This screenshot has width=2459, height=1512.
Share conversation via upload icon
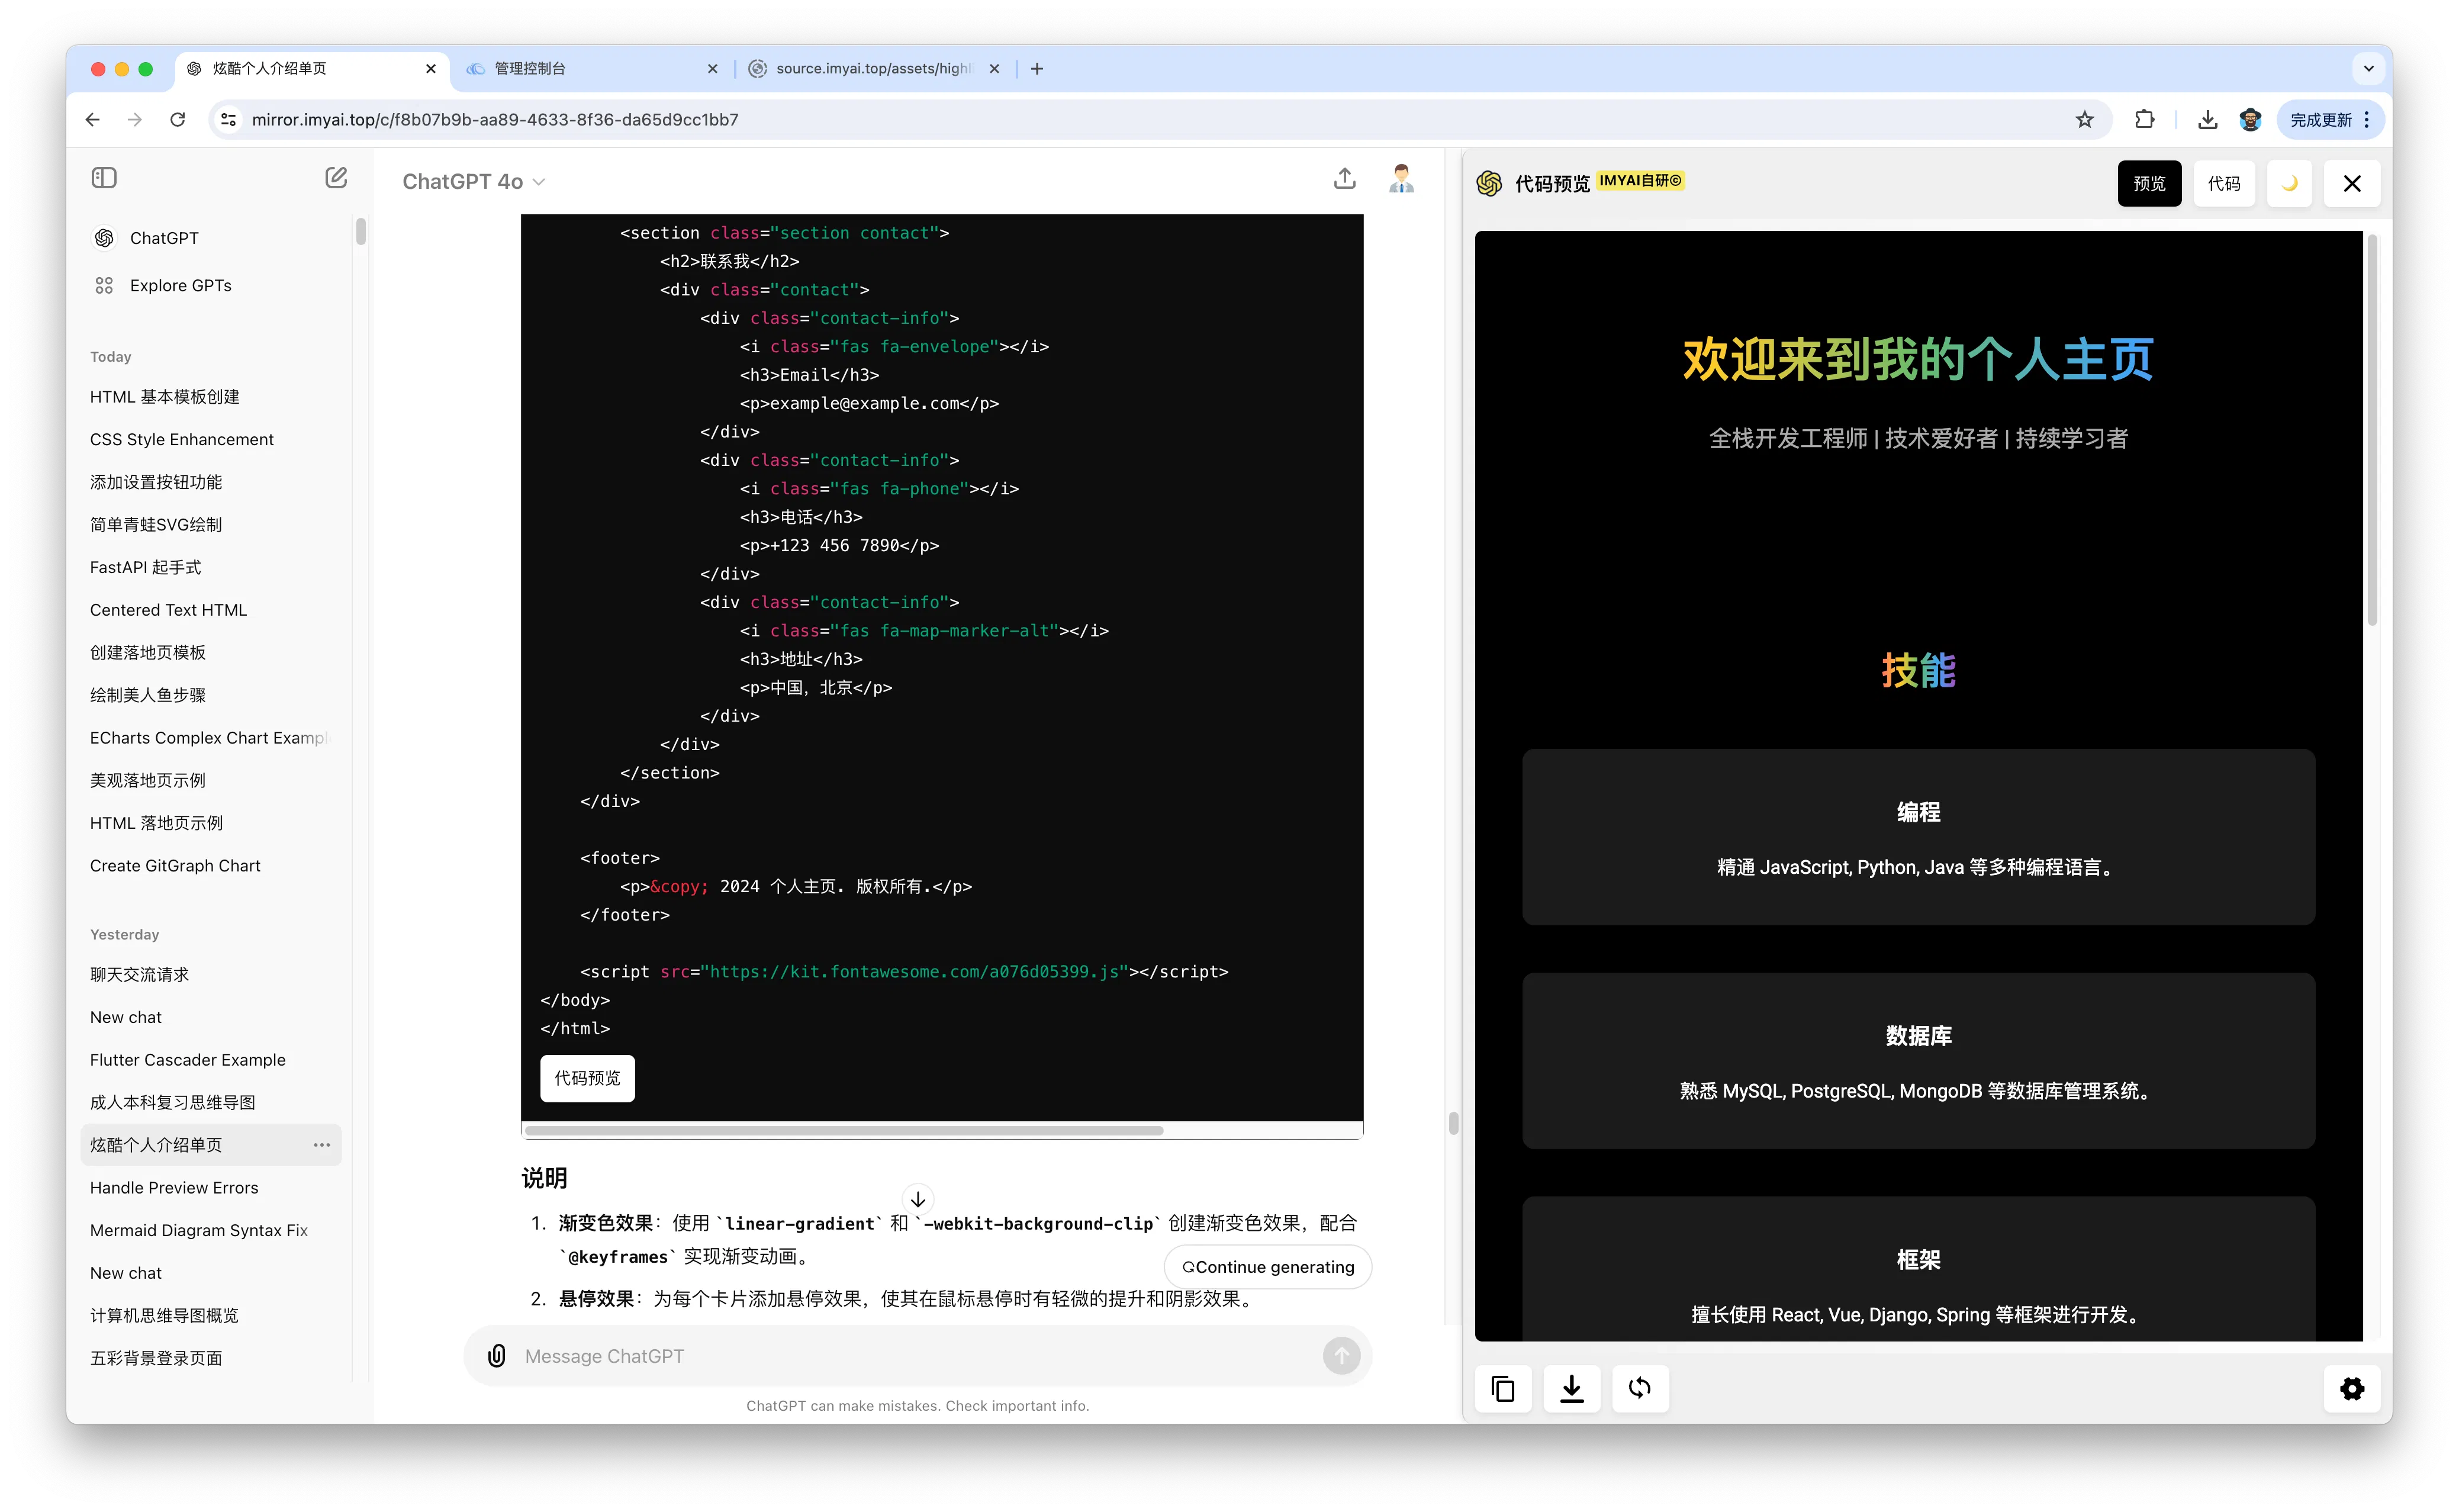point(1344,179)
